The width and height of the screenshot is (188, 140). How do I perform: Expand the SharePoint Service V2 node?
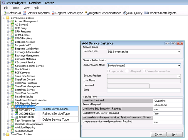8,93
